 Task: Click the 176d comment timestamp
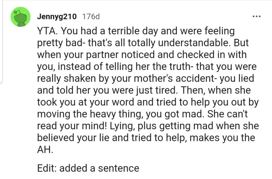91,17
